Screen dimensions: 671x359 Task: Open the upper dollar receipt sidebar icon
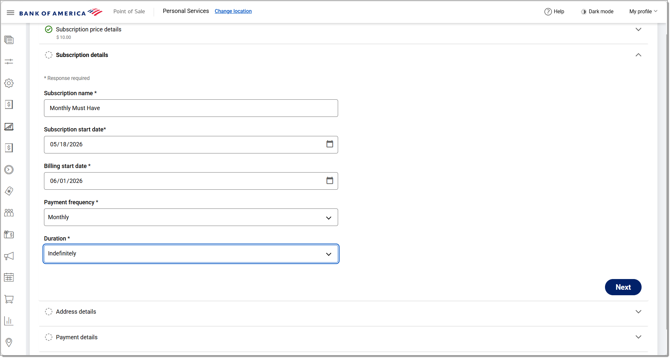pyautogui.click(x=9, y=105)
